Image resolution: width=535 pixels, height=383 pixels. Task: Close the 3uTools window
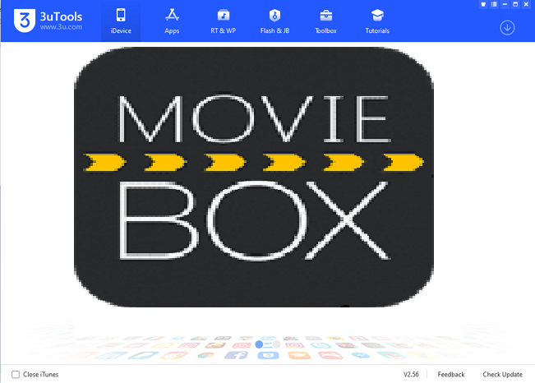[526, 4]
